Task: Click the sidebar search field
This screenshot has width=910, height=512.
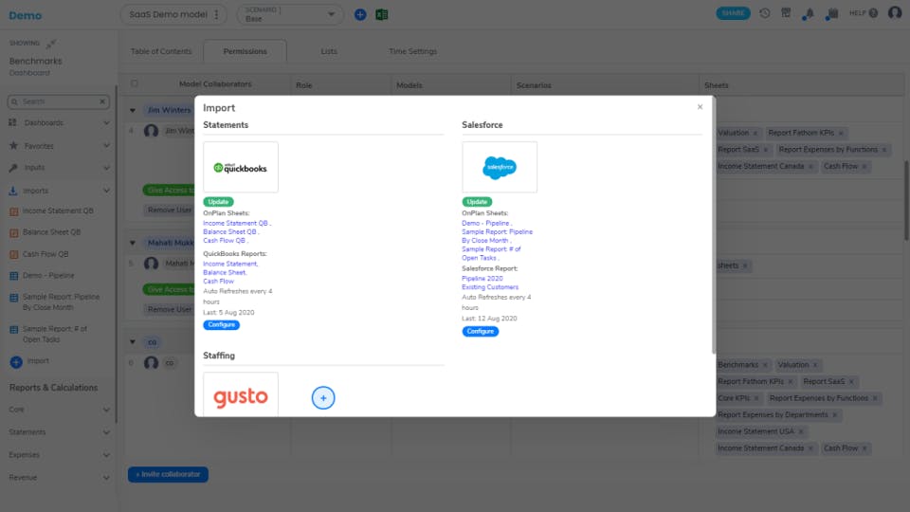Action: 58,101
